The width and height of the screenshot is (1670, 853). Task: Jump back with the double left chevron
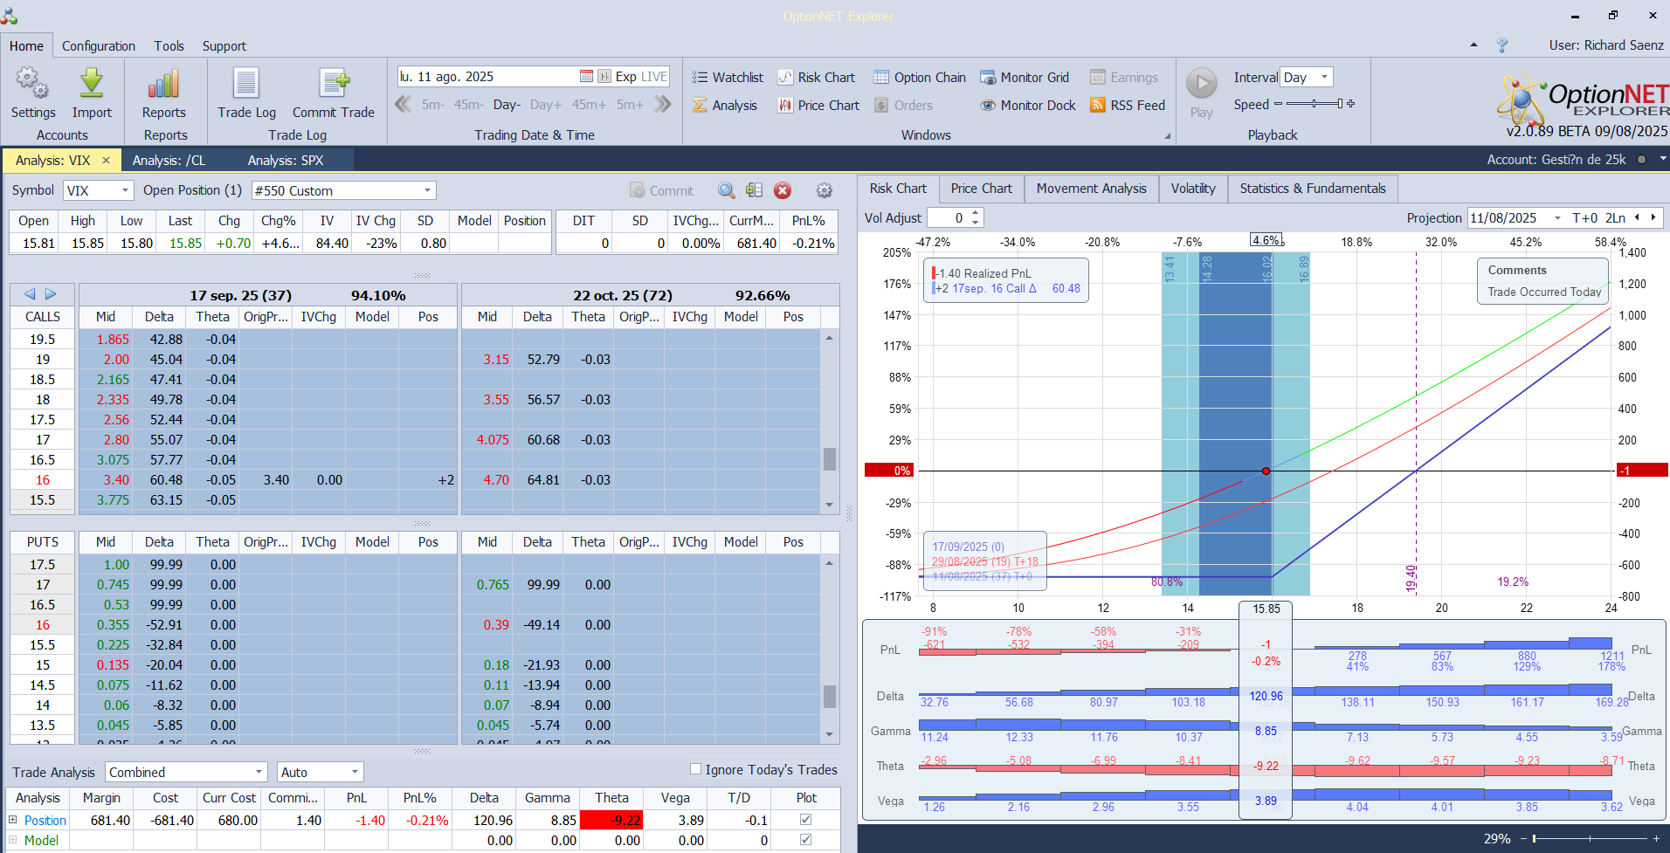404,105
